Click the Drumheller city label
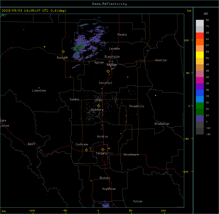Viewport: 219px width, 214px height. point(162,124)
